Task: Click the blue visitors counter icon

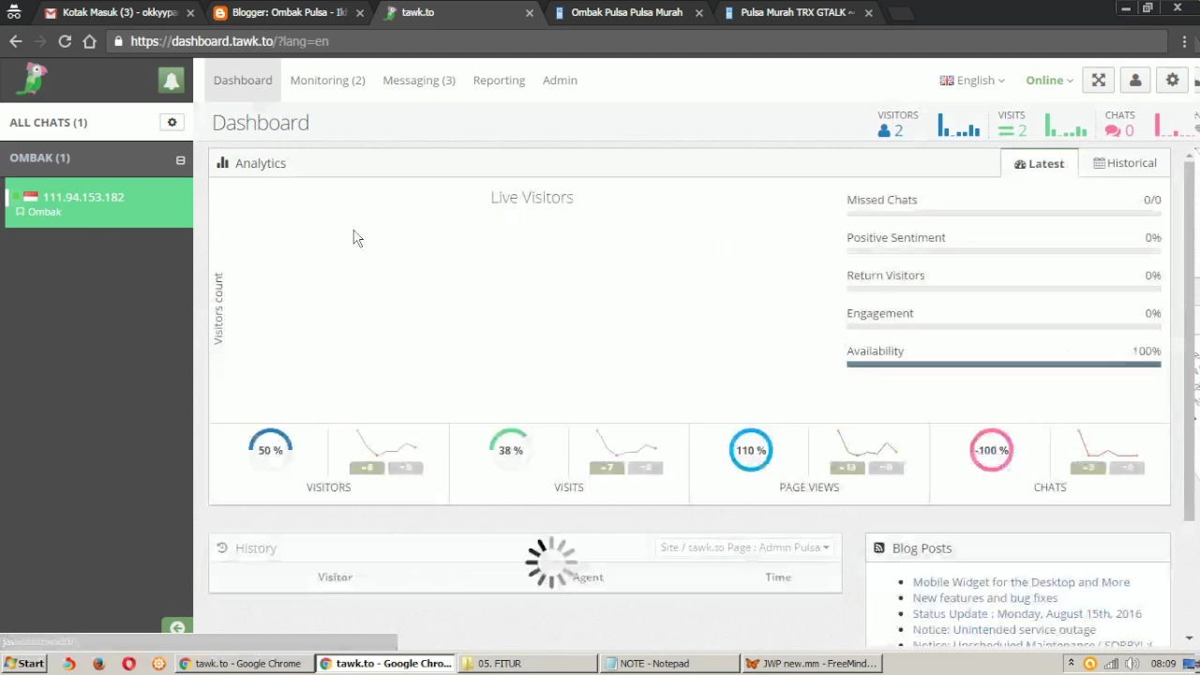Action: click(883, 131)
